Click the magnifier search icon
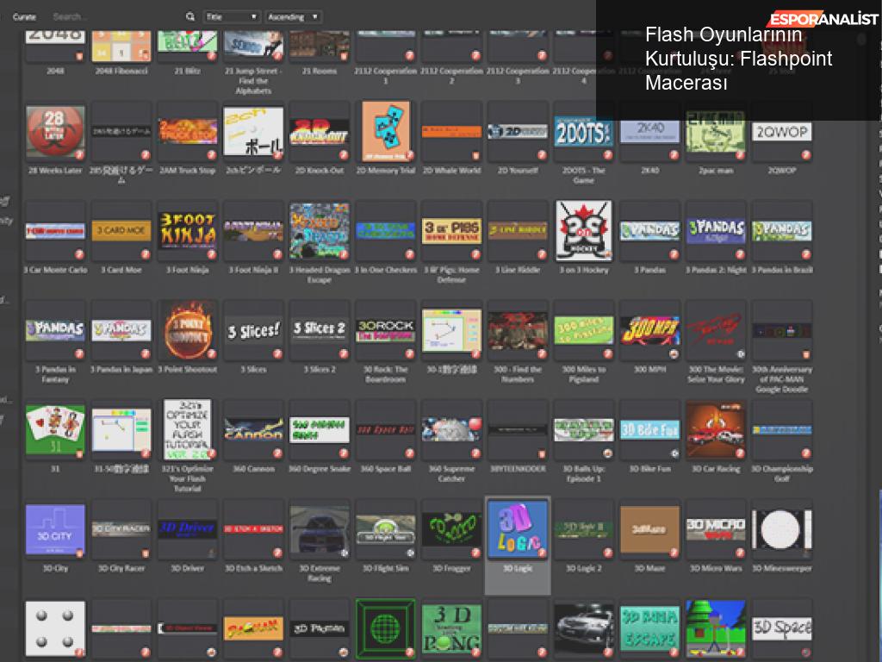The image size is (882, 662). 190,17
